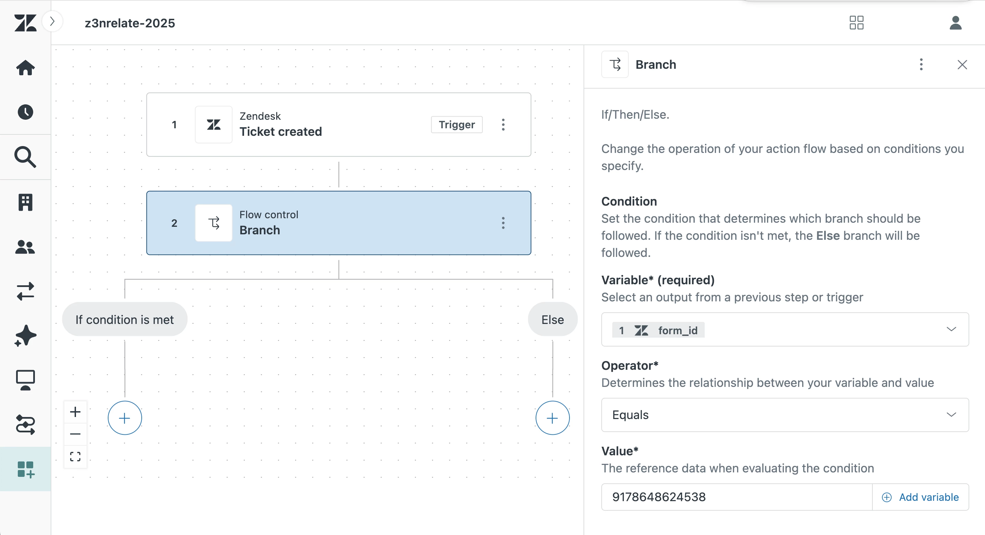Open the Equals Operator dropdown
This screenshot has width=985, height=535.
click(x=785, y=415)
